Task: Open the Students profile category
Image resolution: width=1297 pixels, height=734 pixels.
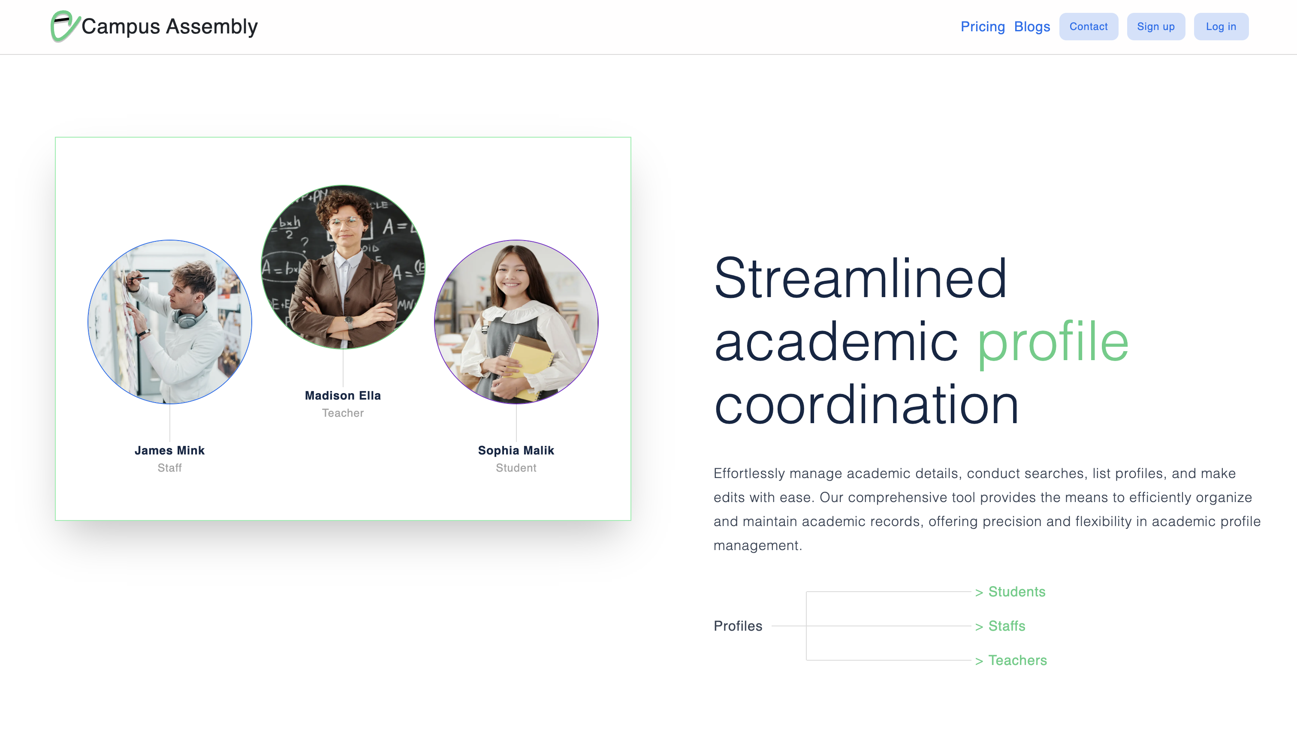Action: (x=1016, y=592)
